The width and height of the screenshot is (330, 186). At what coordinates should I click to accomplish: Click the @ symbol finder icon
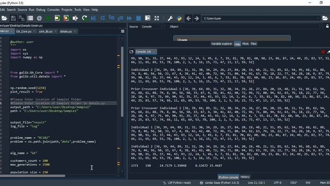39,19
